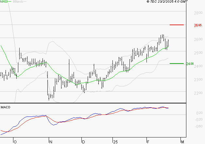
Task: Click the MACD panel label
Action: 6,107
